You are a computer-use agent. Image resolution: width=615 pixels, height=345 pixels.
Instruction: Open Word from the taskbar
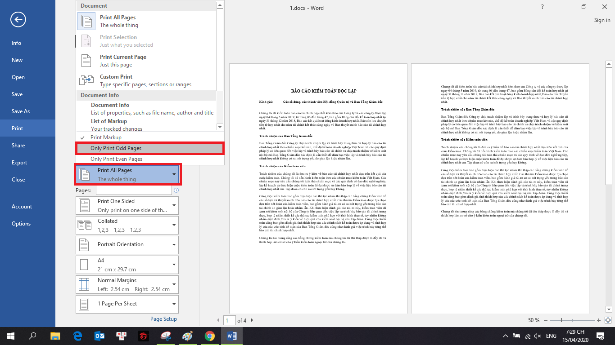(232, 336)
